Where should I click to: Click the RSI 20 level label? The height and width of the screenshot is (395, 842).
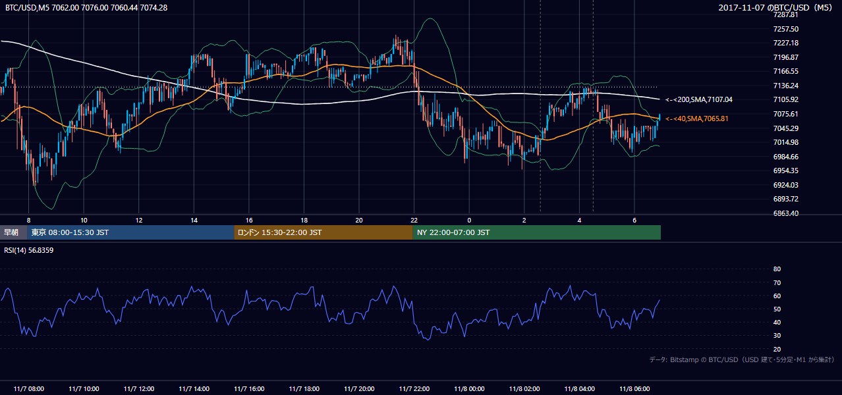777,349
